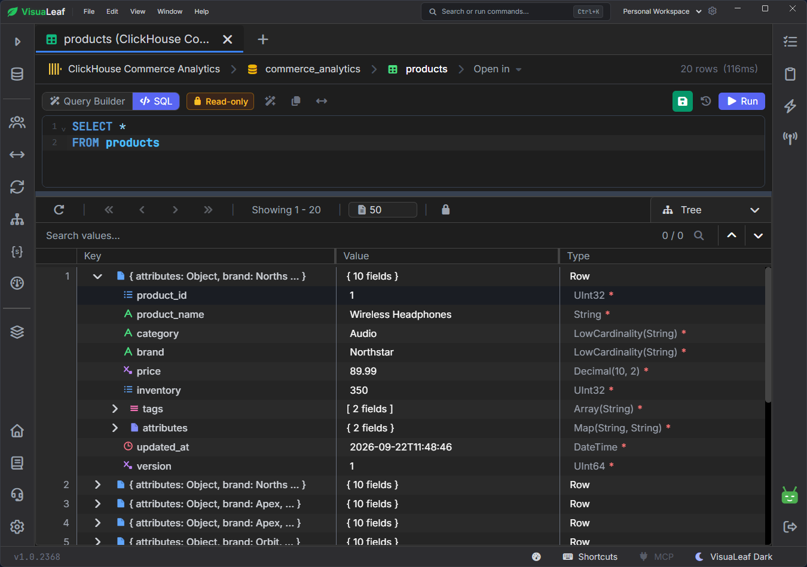
Task: Open the View menu
Action: click(x=137, y=11)
